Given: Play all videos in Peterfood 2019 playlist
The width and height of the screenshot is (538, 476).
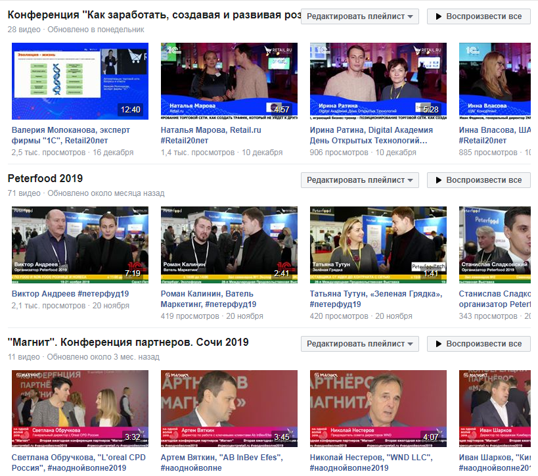Looking at the screenshot, I should pos(479,180).
